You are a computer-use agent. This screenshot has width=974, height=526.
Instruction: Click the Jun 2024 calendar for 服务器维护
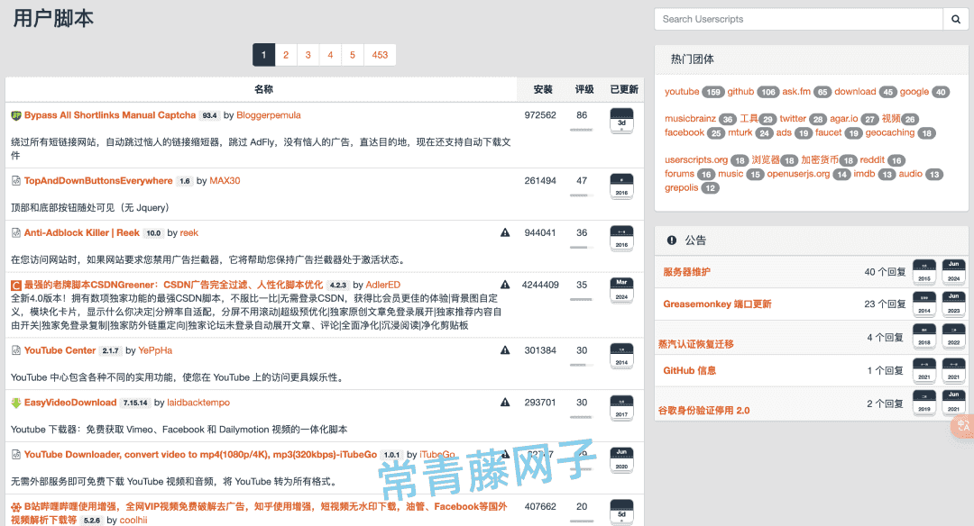pos(953,272)
